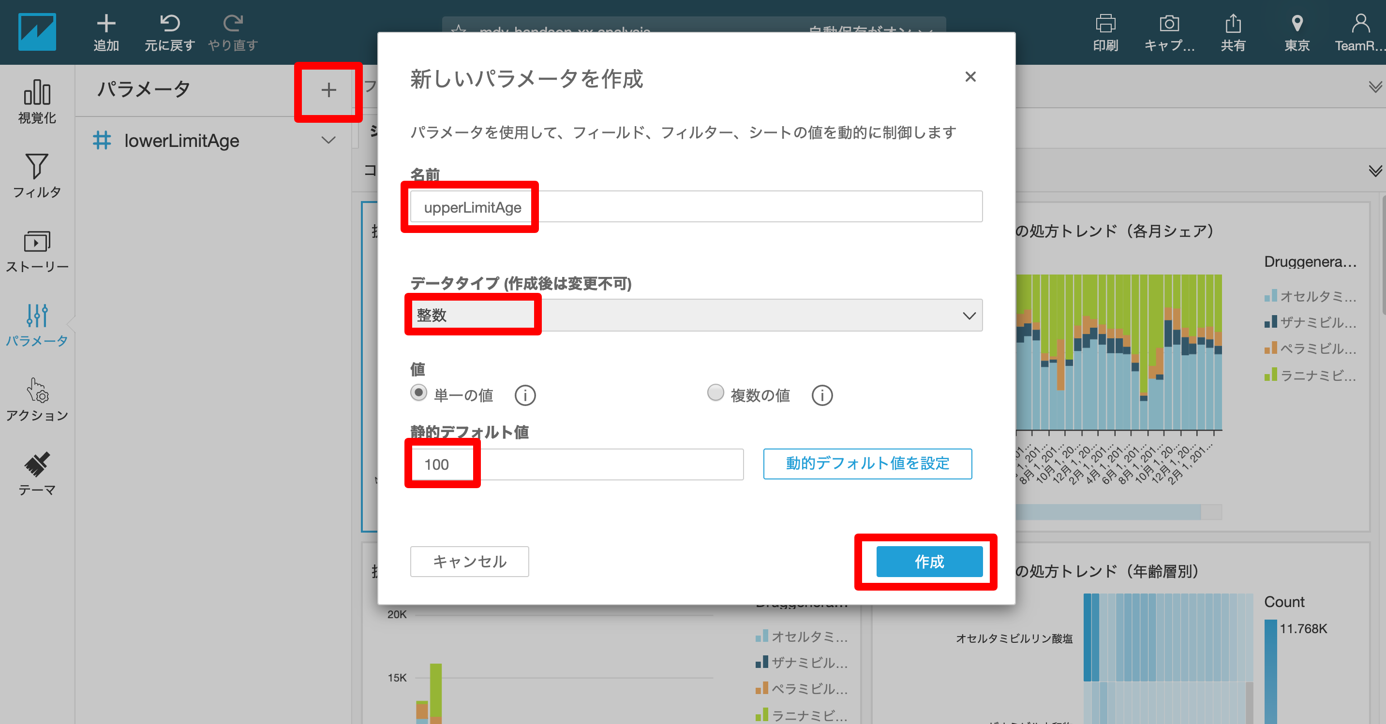The width and height of the screenshot is (1386, 724).
Task: Click info icon next to 単一の値
Action: click(525, 396)
